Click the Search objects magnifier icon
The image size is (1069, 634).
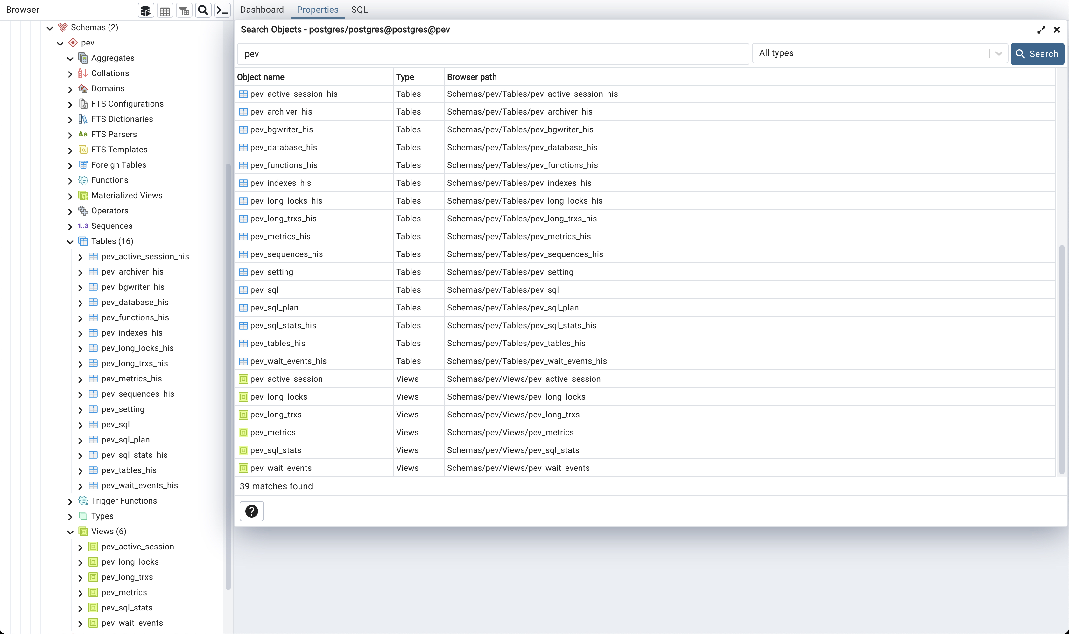click(x=203, y=10)
